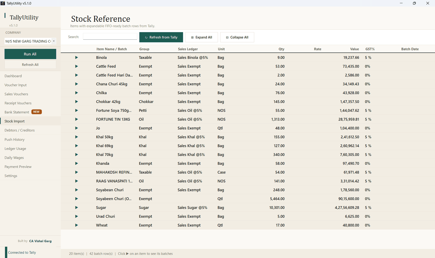Sort by Item Name / Batch column
Image resolution: width=435 pixels, height=258 pixels.
[112, 49]
